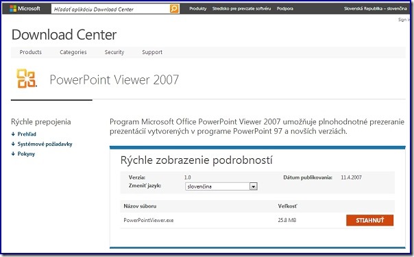This screenshot has height=257, width=414.
Task: Open Stredisko pre prevzatie softvéru link
Action: click(241, 9)
